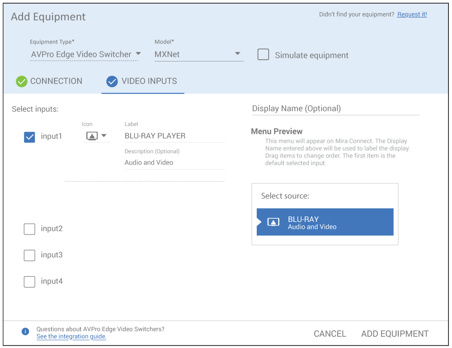Uncheck the input1 checkbox

[x=29, y=137]
